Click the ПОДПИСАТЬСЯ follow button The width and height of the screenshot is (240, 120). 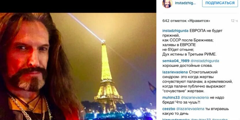(220, 3)
